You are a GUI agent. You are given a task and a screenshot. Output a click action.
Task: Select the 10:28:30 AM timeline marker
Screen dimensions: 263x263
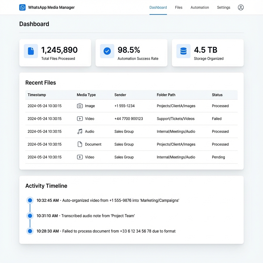pos(30,231)
